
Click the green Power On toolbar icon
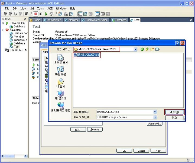(46, 14)
